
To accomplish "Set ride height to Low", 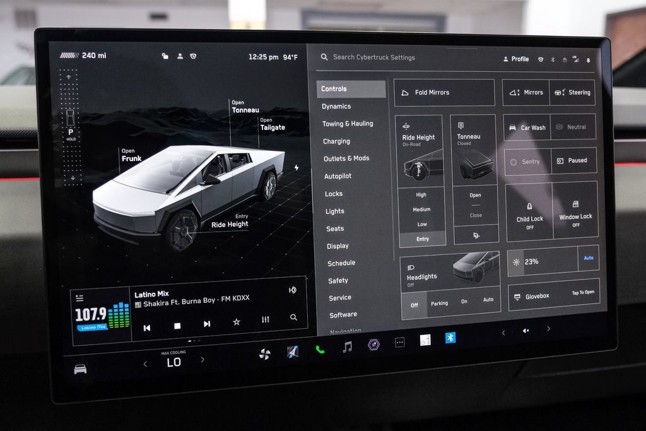I will (x=422, y=225).
